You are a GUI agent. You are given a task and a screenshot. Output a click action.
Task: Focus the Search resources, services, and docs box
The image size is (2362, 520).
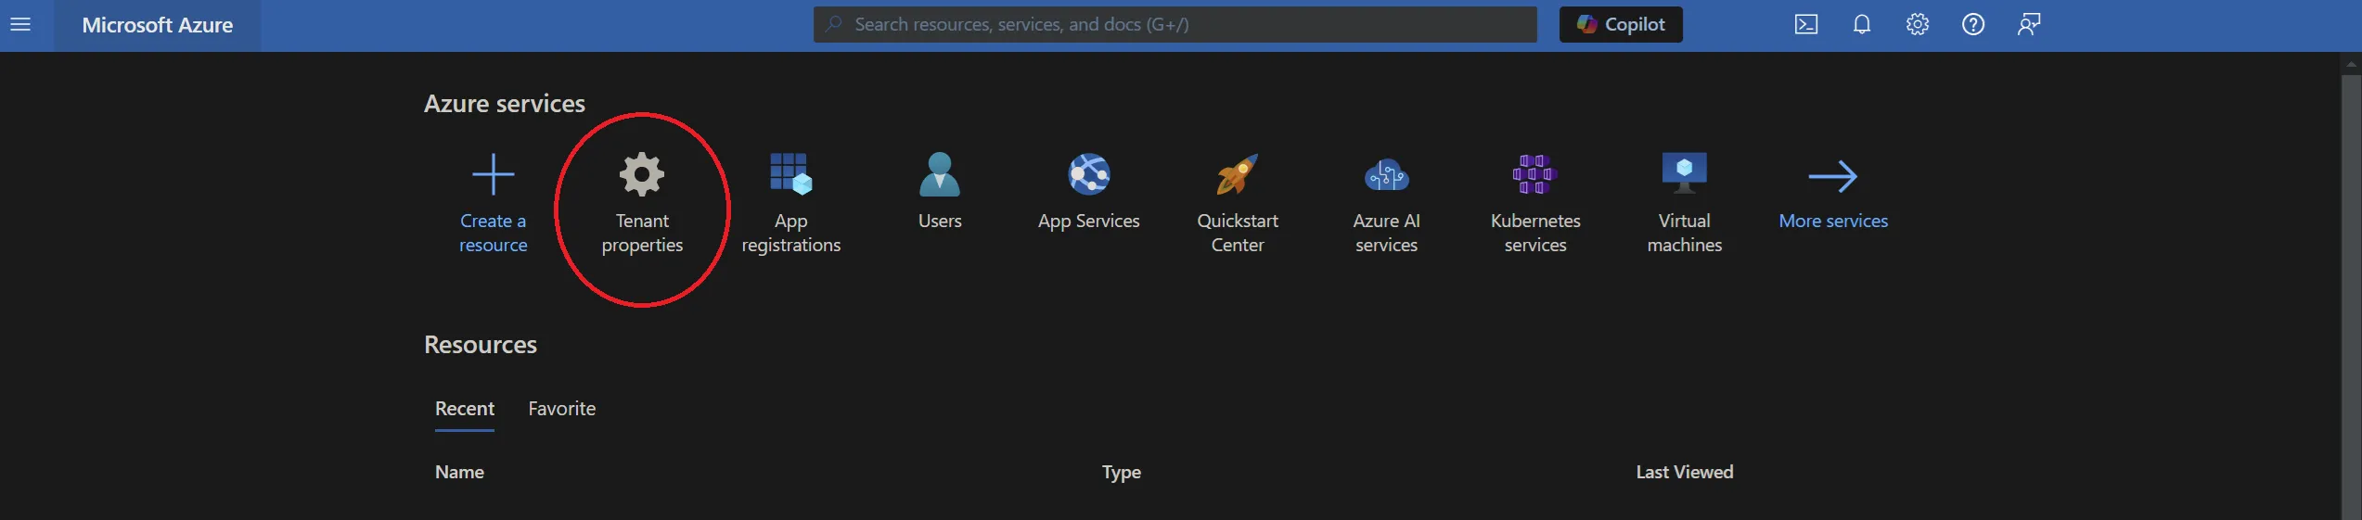point(1175,25)
